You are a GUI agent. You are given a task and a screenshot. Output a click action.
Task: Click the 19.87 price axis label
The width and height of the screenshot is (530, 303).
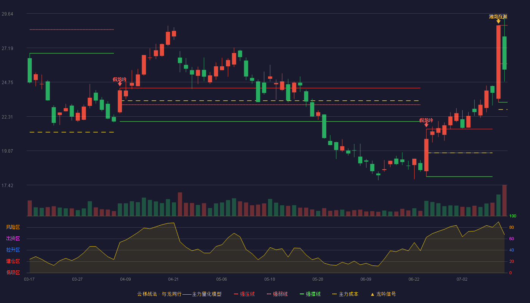[7, 151]
